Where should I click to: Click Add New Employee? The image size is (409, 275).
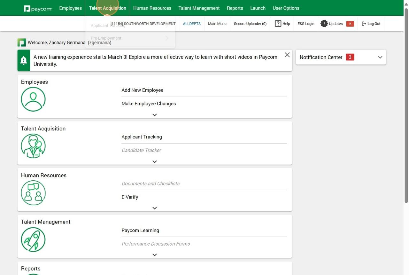click(x=143, y=90)
